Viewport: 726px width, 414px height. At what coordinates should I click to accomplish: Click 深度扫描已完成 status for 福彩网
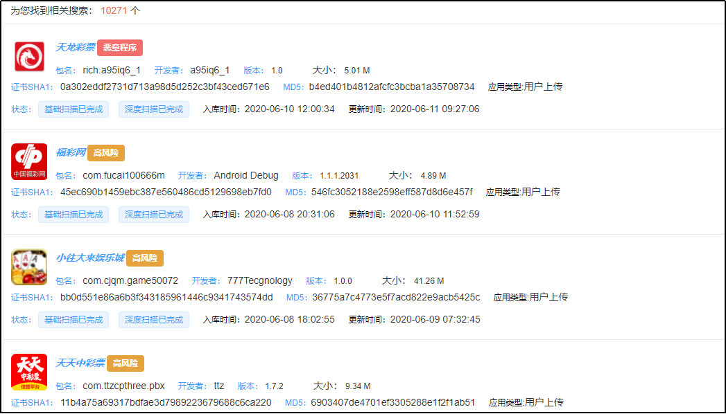pyautogui.click(x=154, y=215)
